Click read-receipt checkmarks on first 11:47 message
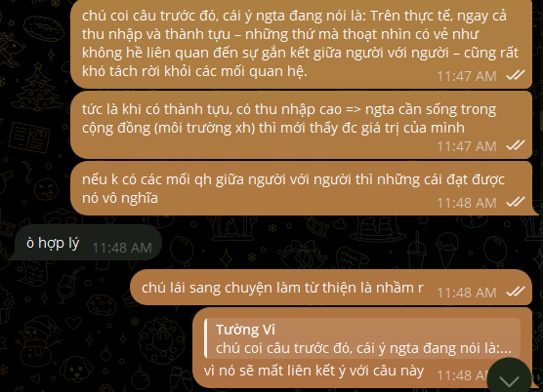The width and height of the screenshot is (543, 392). tap(516, 75)
